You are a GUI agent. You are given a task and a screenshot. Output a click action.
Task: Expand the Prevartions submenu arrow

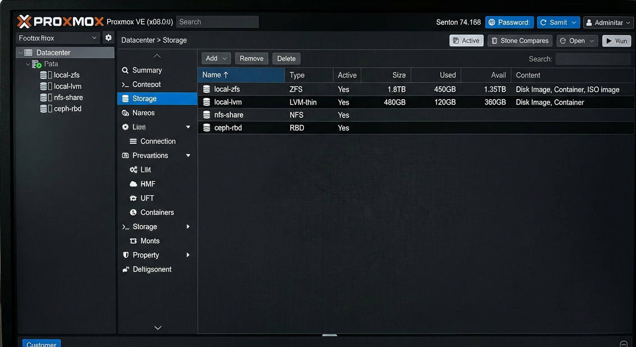[188, 155]
